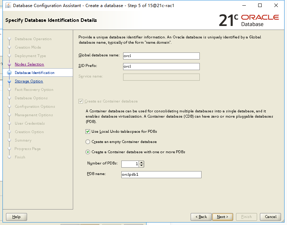Toggle Create as Container database checkbox
Screen dimensions: 287x225
coord(81,101)
